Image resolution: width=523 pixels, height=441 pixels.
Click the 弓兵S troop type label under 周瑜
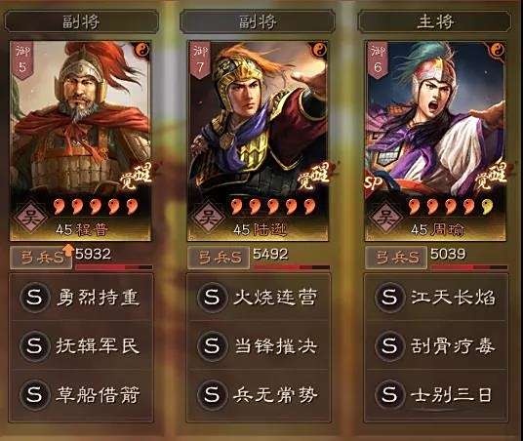click(396, 258)
